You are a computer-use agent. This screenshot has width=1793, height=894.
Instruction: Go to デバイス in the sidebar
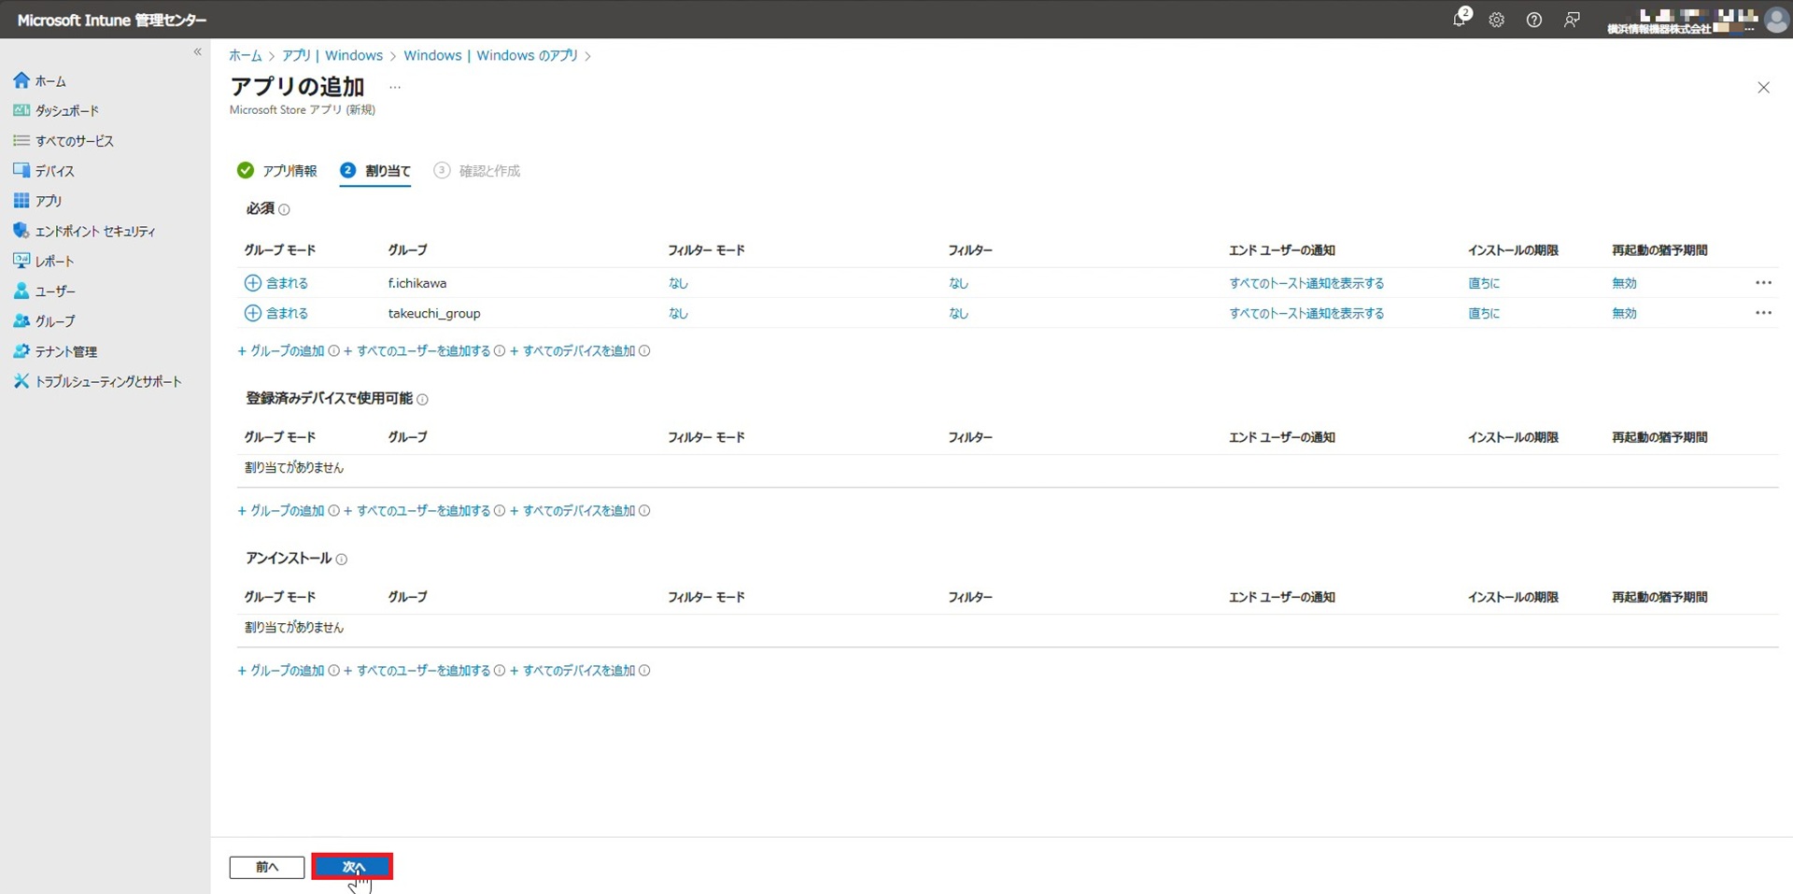(x=54, y=171)
